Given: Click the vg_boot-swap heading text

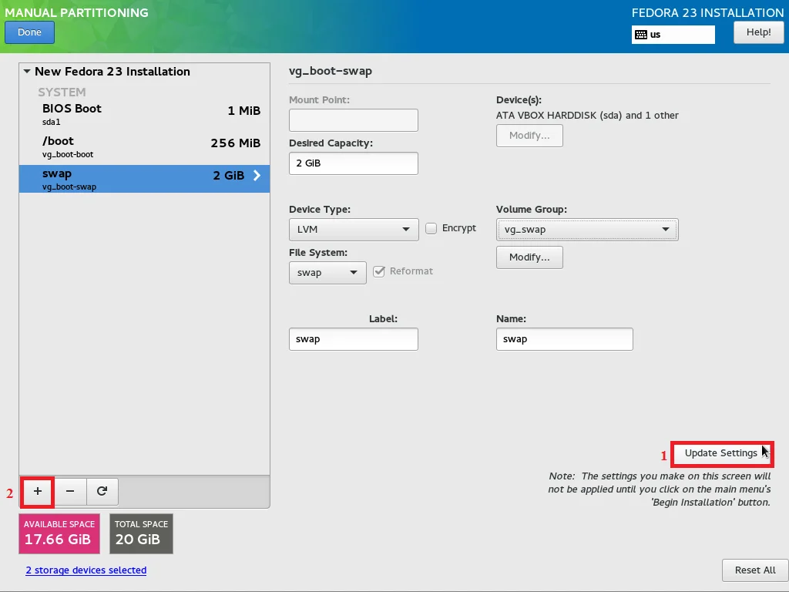Looking at the screenshot, I should coord(331,71).
